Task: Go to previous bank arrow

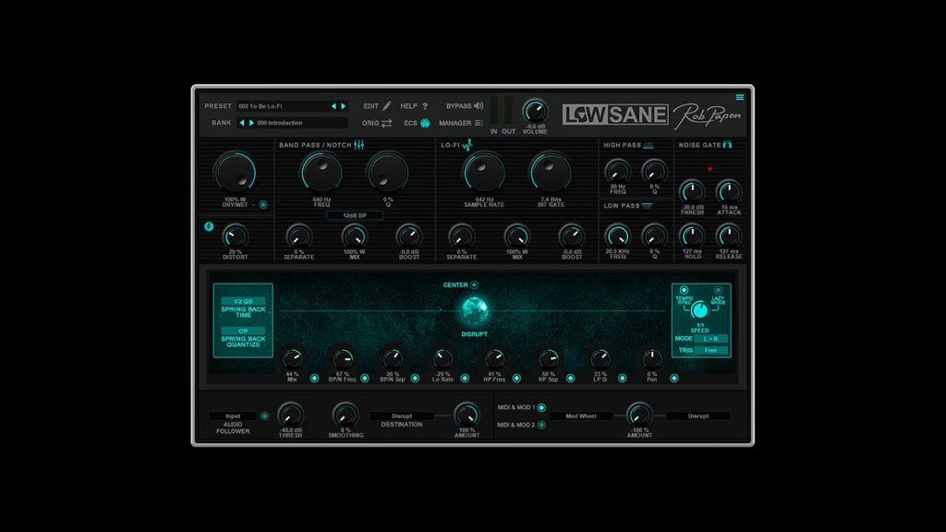Action: coord(242,123)
